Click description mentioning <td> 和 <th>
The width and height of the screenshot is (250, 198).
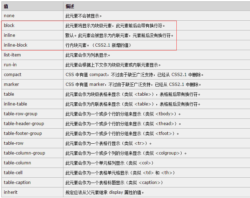click(x=120, y=173)
